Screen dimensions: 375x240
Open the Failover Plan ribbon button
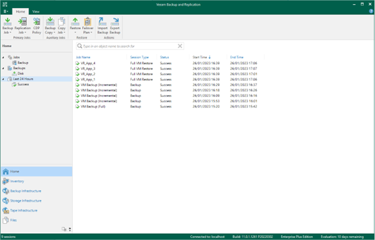tap(88, 25)
